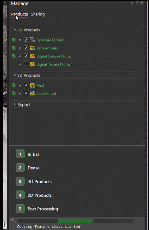Open the Manage pane options menu arrow
Screen dimensions: 149x230
(132, 3)
